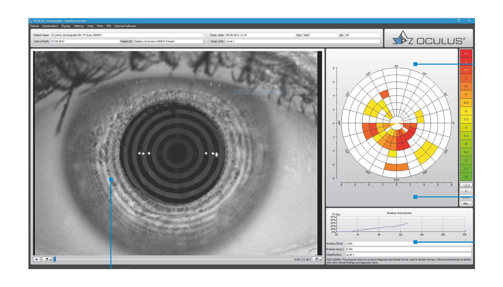
Task: Select the 24 green color scale cell
Action: [466, 177]
